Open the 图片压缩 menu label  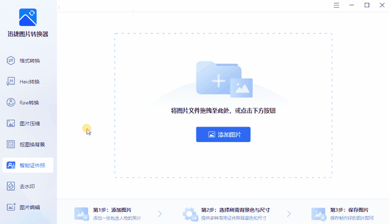click(x=30, y=124)
